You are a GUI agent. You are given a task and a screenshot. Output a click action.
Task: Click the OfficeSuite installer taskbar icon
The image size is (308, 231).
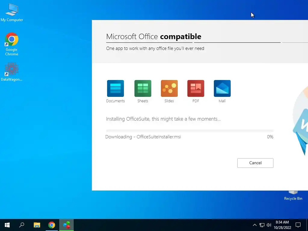[66, 225]
